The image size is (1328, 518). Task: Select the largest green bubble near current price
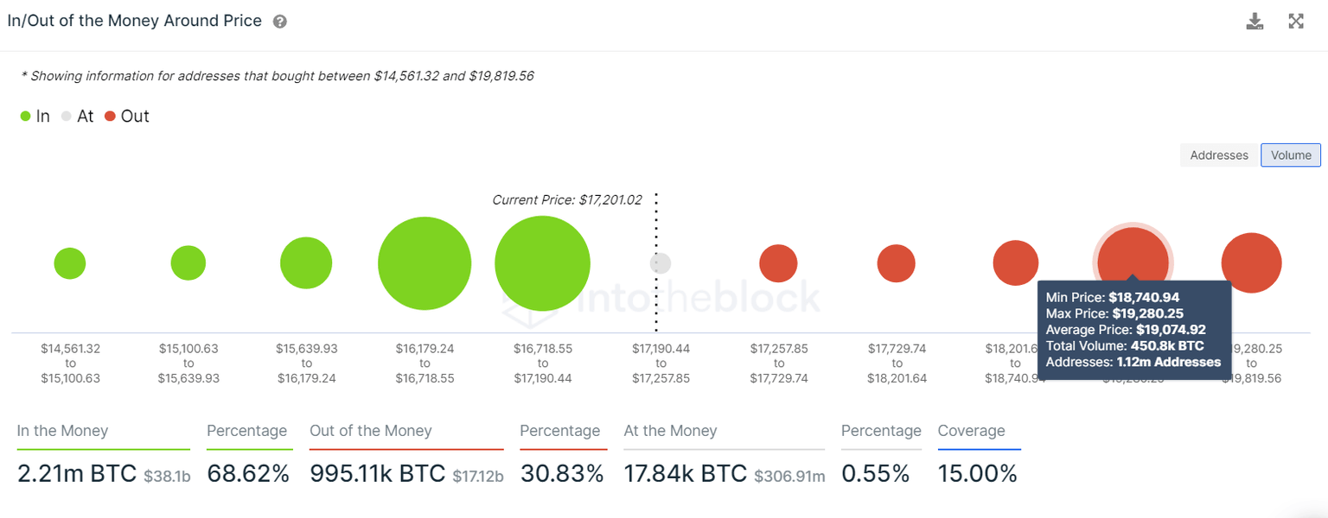tap(542, 263)
